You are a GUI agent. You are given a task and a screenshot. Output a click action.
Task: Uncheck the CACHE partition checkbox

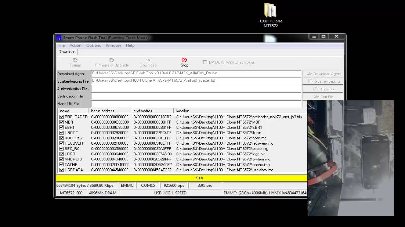click(x=62, y=164)
